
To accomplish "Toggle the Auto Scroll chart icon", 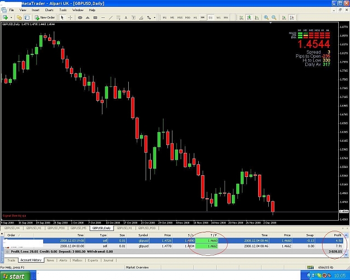I will pyautogui.click(x=284, y=17).
